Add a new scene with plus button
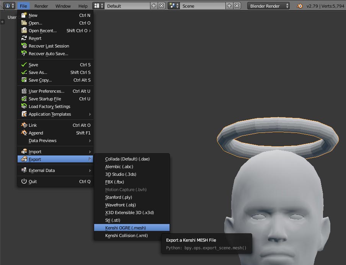 [229, 6]
